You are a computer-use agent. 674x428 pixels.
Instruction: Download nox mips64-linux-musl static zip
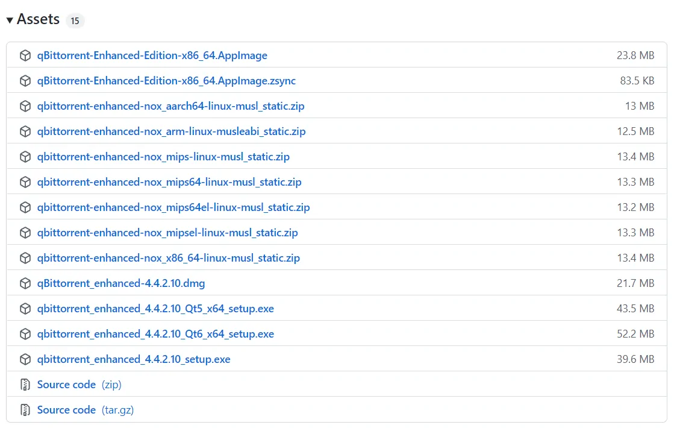click(169, 183)
